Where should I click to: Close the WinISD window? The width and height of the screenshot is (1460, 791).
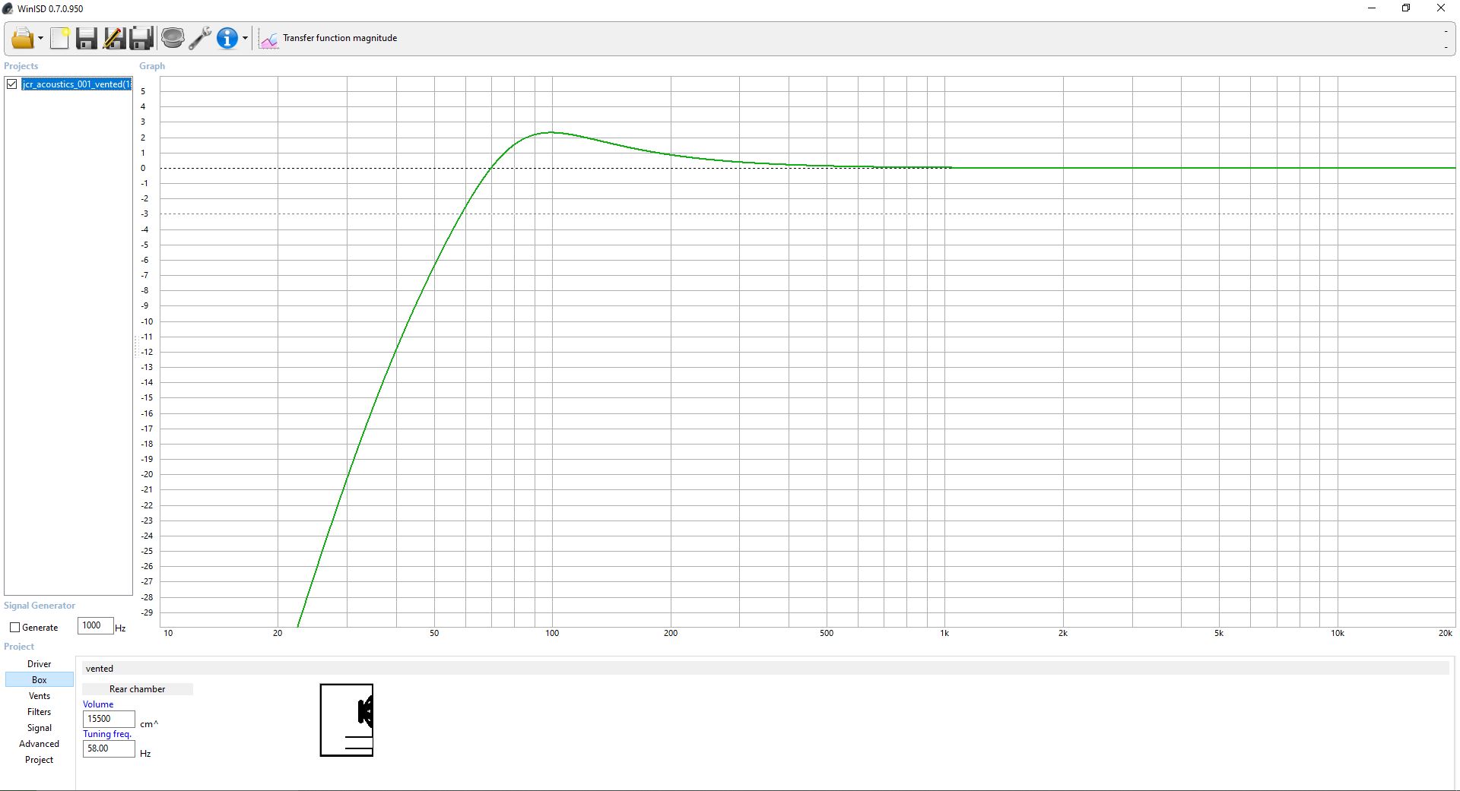pos(1441,8)
